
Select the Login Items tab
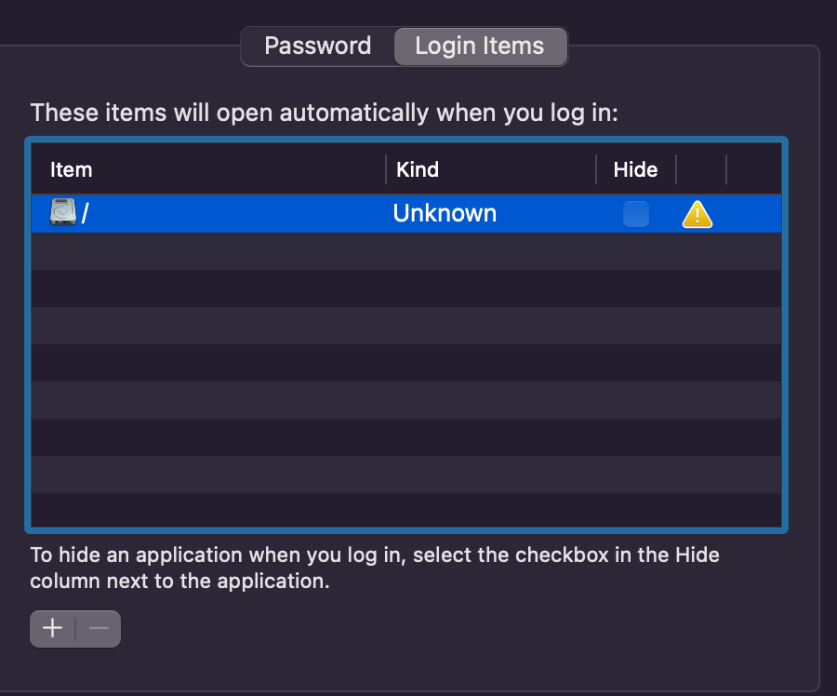click(x=479, y=47)
